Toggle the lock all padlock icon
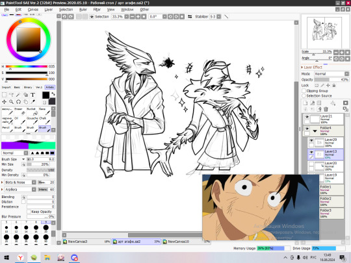Viewport: 351px width, 263px height. [x=333, y=86]
